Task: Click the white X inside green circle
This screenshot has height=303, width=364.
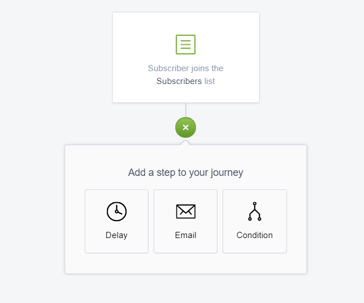Action: (x=185, y=127)
